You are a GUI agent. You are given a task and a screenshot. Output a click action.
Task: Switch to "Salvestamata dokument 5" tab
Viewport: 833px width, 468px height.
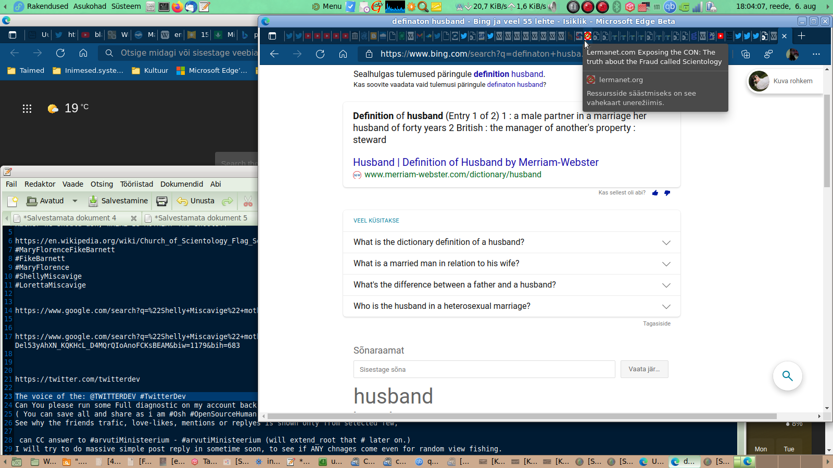click(x=200, y=218)
